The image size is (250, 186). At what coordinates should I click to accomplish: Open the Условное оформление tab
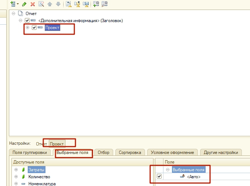click(x=172, y=152)
